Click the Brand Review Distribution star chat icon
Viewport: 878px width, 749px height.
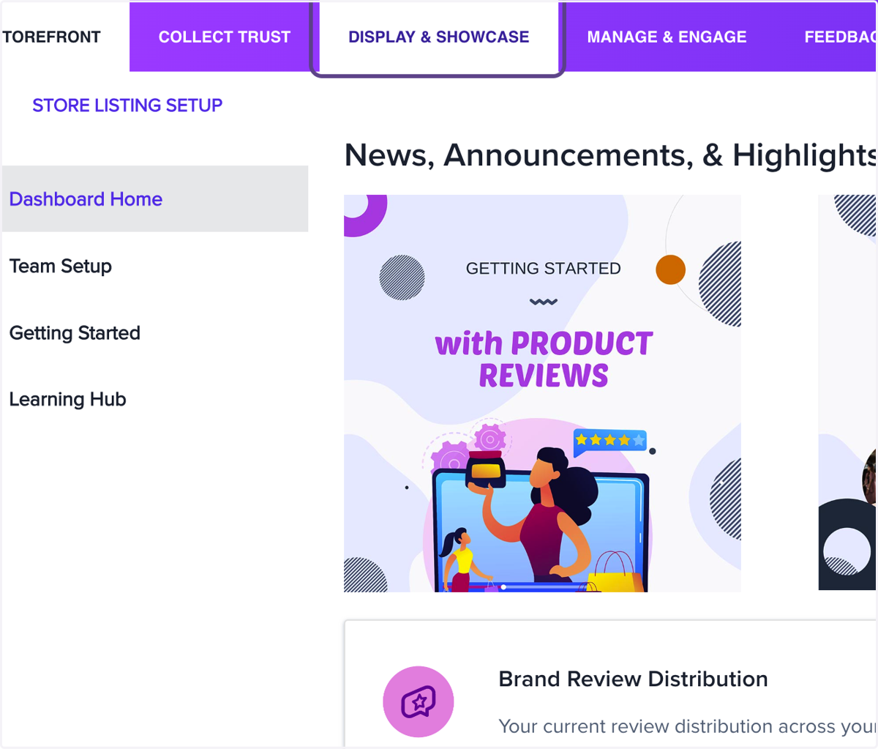(419, 702)
